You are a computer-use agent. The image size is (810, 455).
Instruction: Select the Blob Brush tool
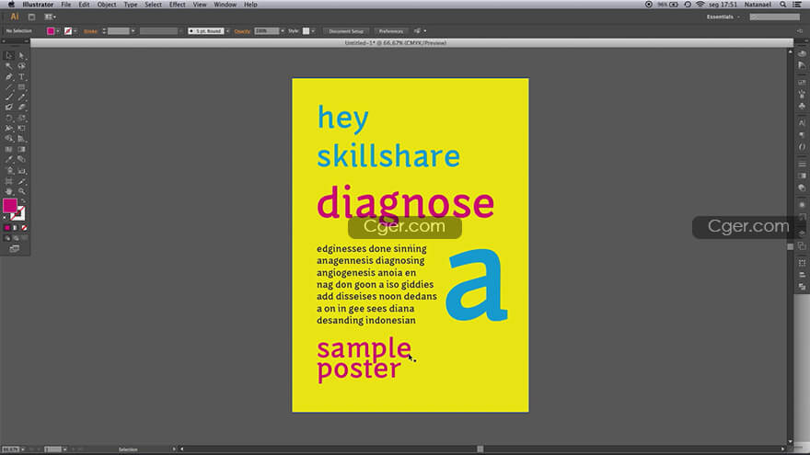(x=9, y=108)
